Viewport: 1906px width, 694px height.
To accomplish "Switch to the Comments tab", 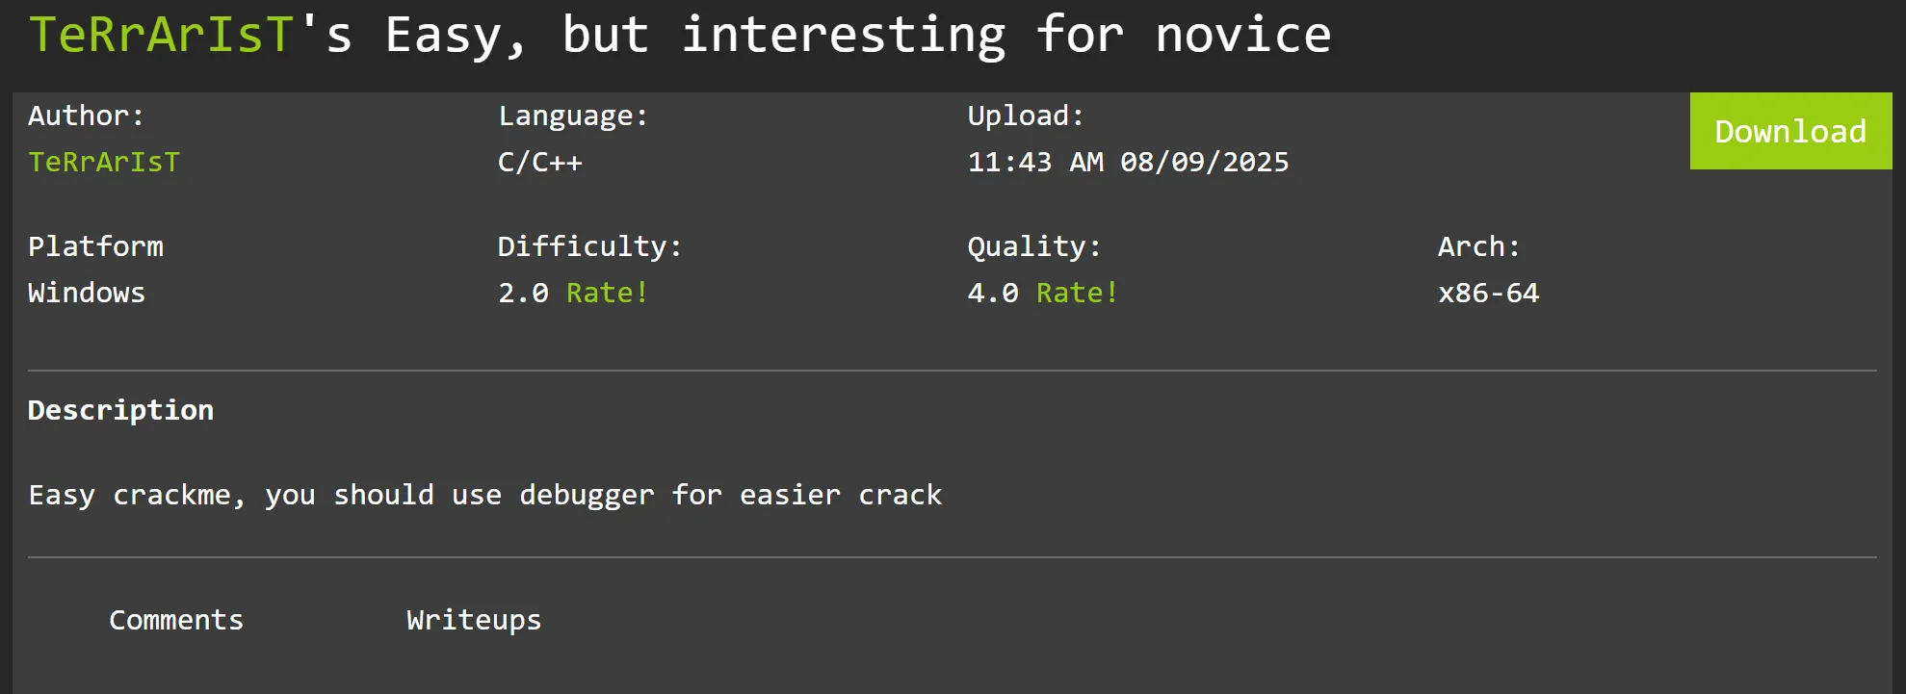I will coord(176,620).
